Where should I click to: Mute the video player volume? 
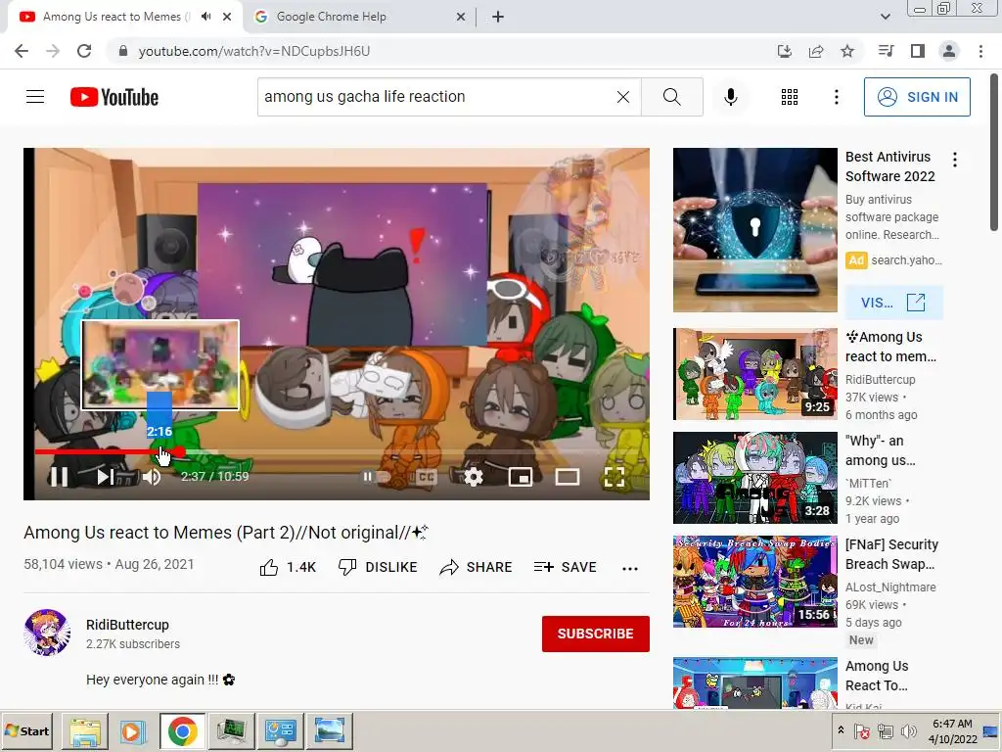click(x=152, y=477)
